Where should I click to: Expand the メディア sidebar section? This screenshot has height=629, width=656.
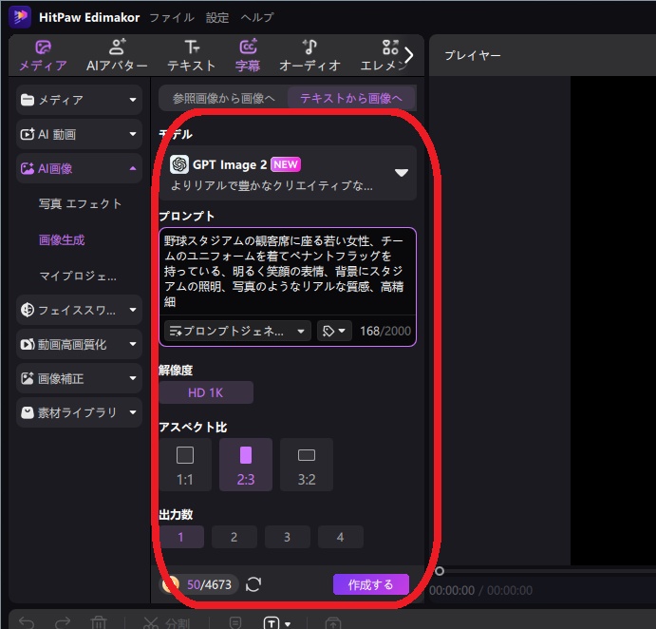click(x=79, y=100)
